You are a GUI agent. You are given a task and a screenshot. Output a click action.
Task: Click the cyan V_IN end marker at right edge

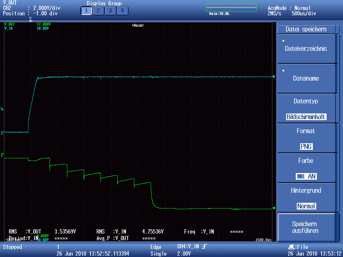[274, 77]
